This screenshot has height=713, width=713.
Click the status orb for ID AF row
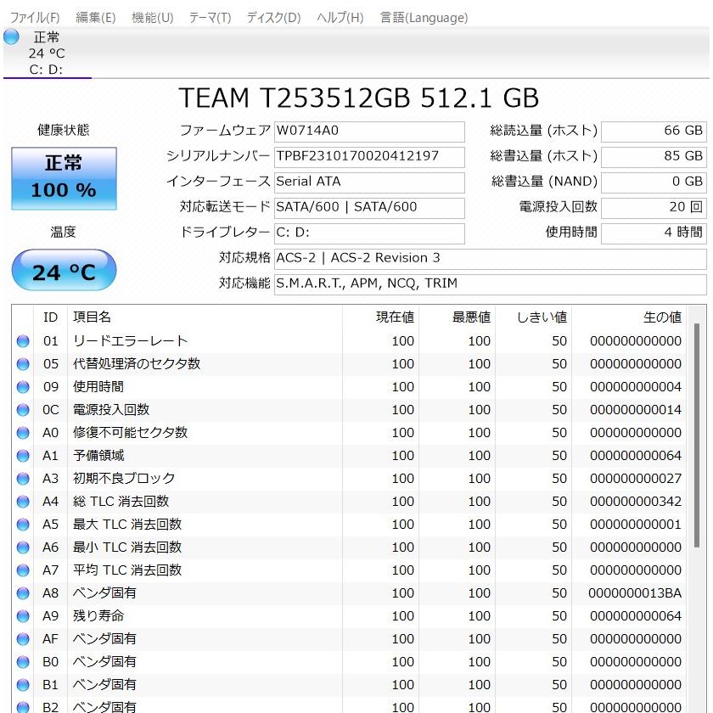[x=23, y=639]
